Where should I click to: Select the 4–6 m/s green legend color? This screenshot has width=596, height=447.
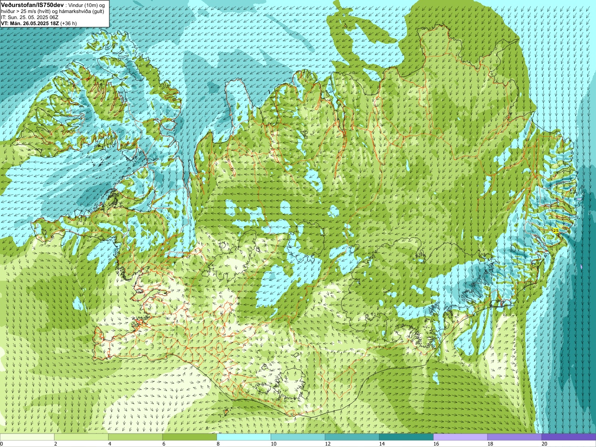(135, 437)
